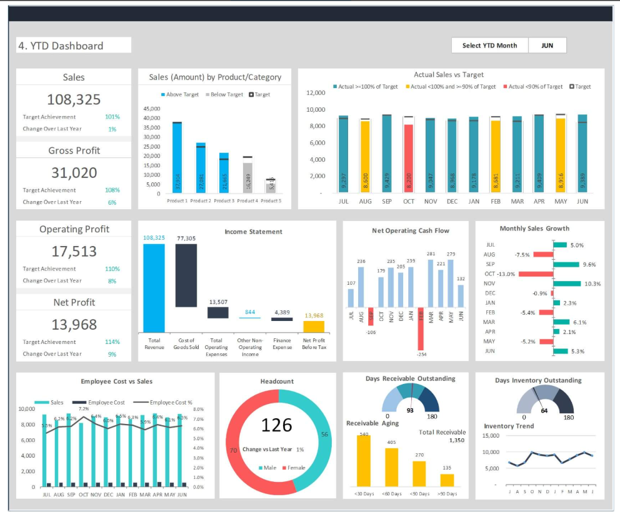Select the <30 Days Receivable Aging bar
Image resolution: width=620 pixels, height=512 pixels.
pos(363,461)
